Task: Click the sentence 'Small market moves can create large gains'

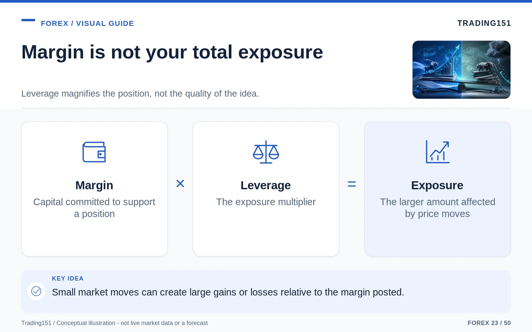Action: point(228,292)
